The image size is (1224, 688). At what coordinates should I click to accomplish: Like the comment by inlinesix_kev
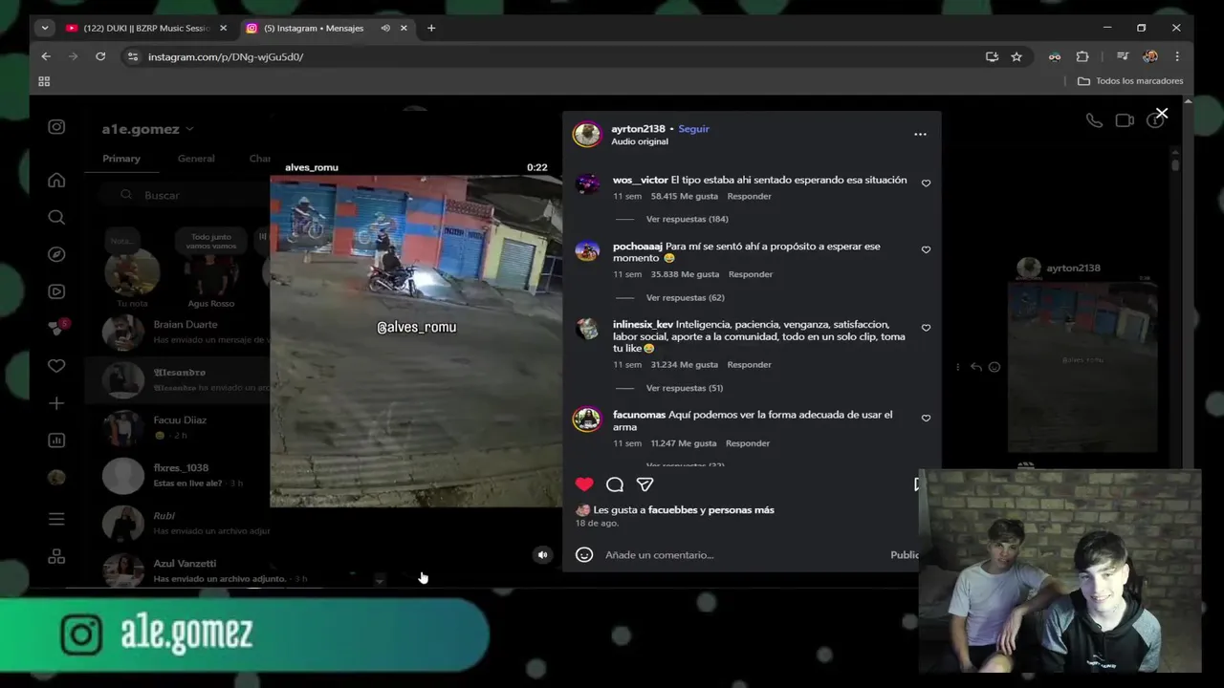pos(926,328)
